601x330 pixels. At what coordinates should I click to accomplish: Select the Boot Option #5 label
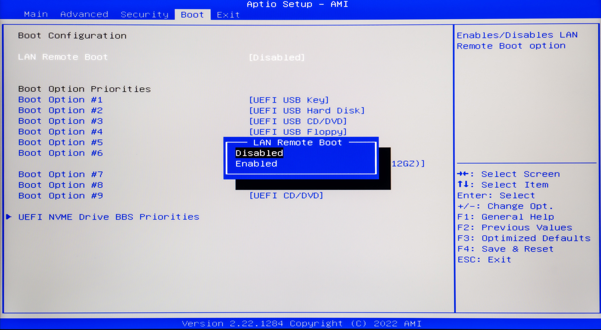(x=60, y=142)
